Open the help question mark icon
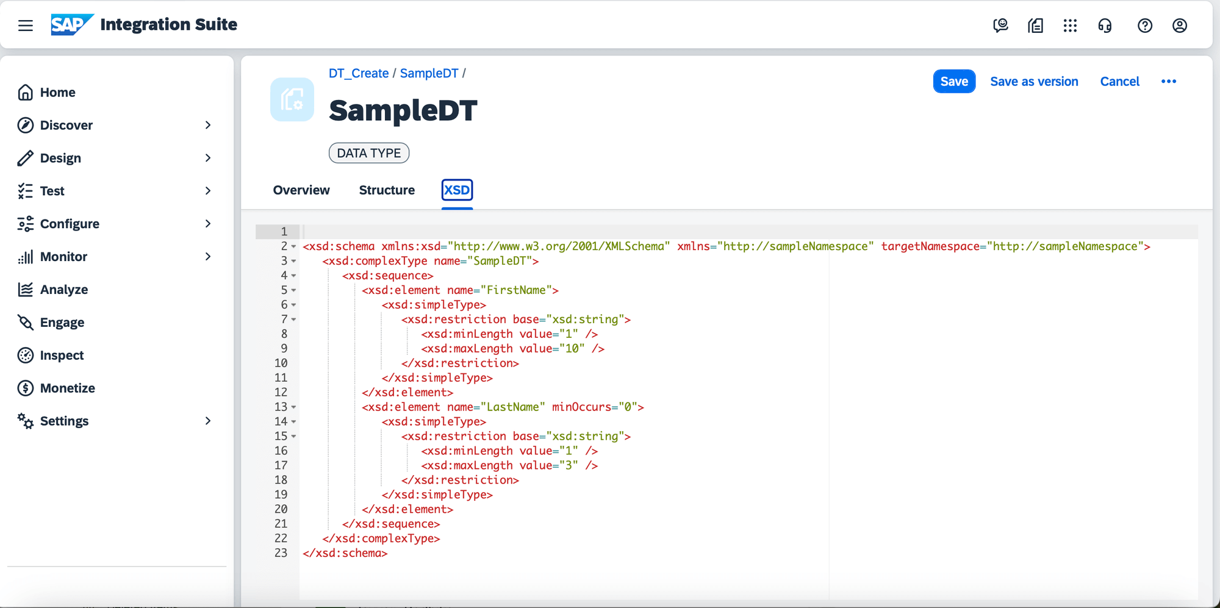The height and width of the screenshot is (608, 1220). click(1145, 26)
